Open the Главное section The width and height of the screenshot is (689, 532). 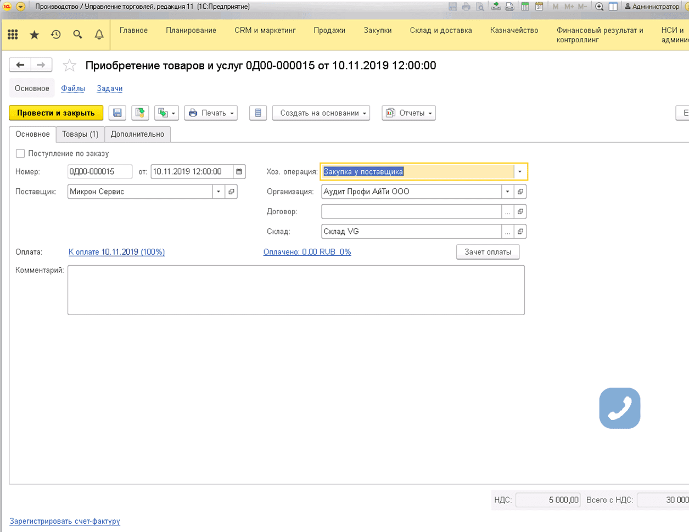point(133,31)
